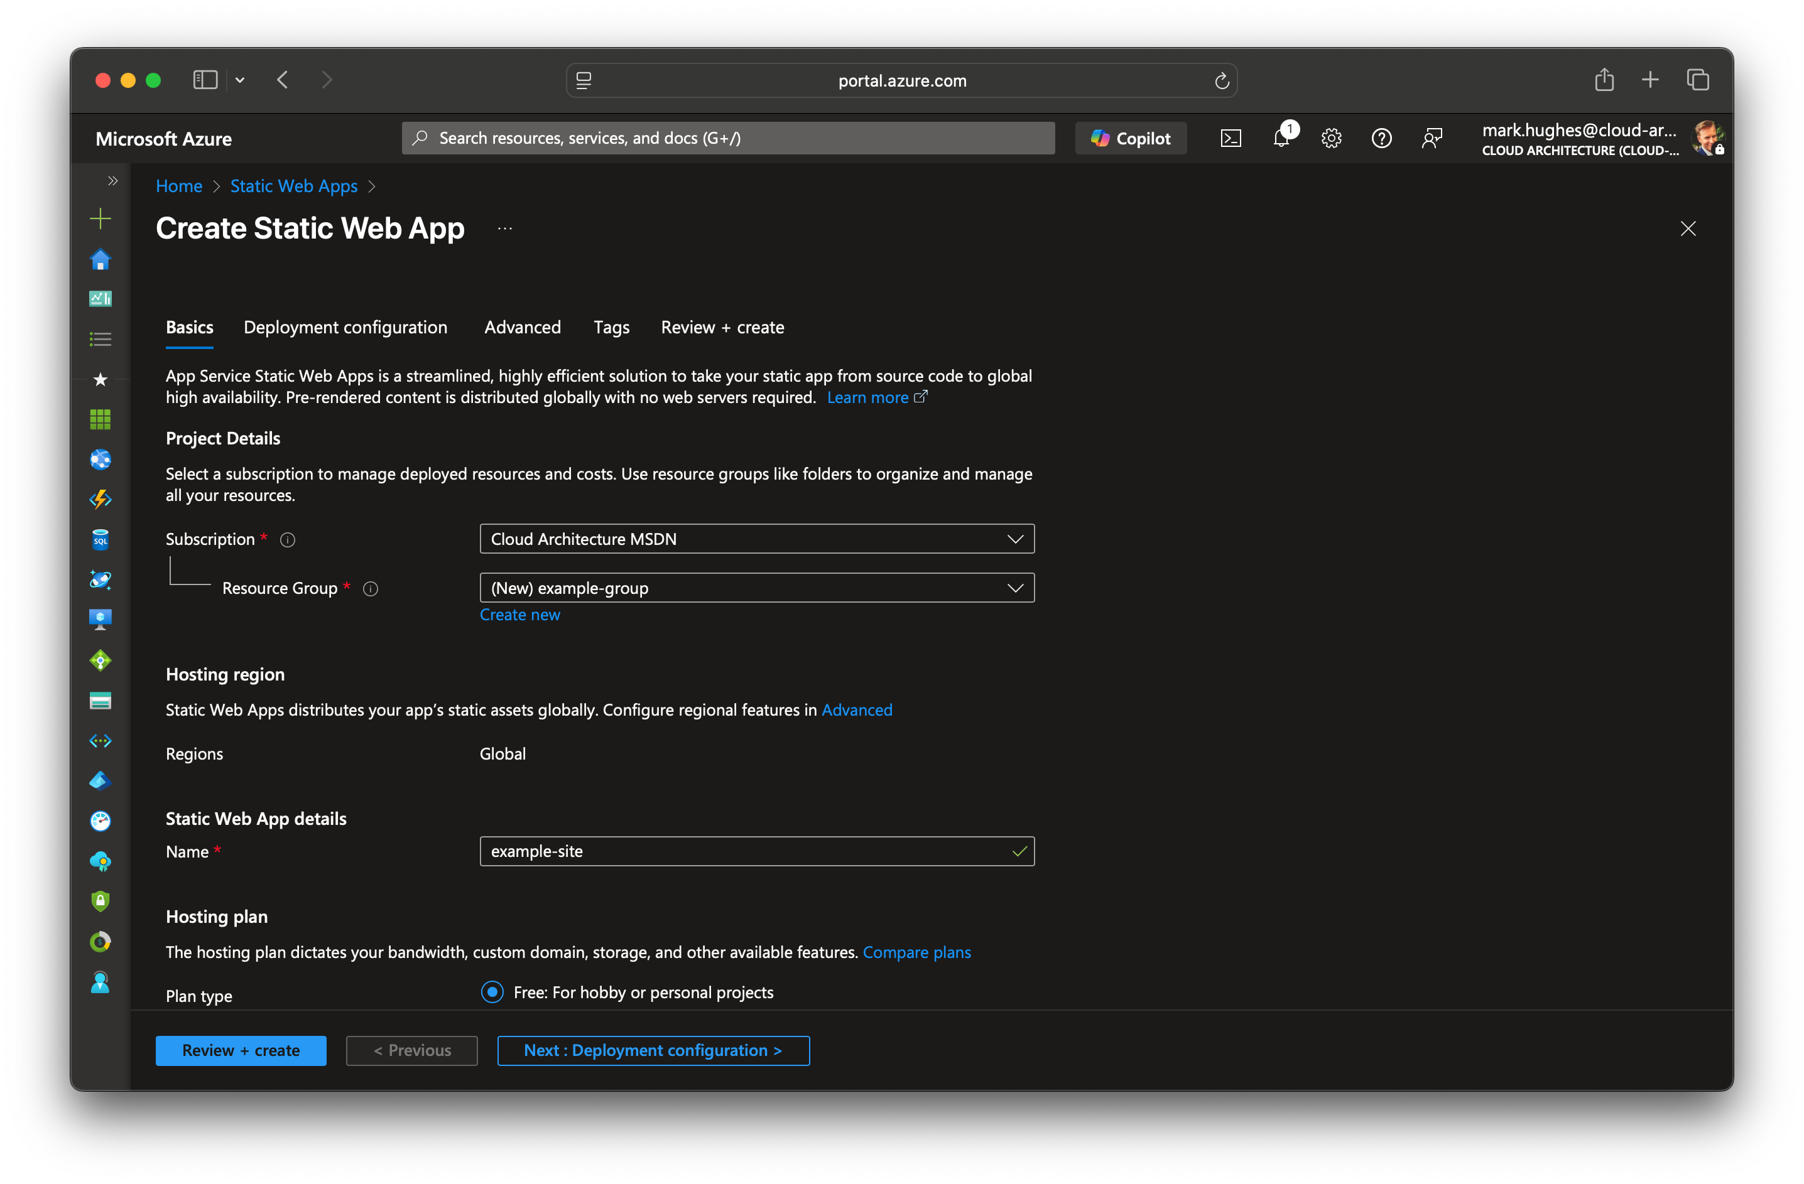Click the portal.azure.com address bar
The height and width of the screenshot is (1184, 1804).
point(902,80)
